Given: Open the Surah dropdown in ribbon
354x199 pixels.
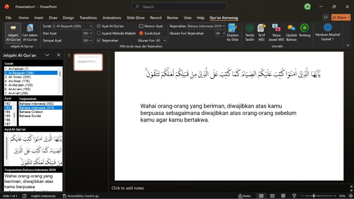Looking at the screenshot, I should tap(91, 26).
